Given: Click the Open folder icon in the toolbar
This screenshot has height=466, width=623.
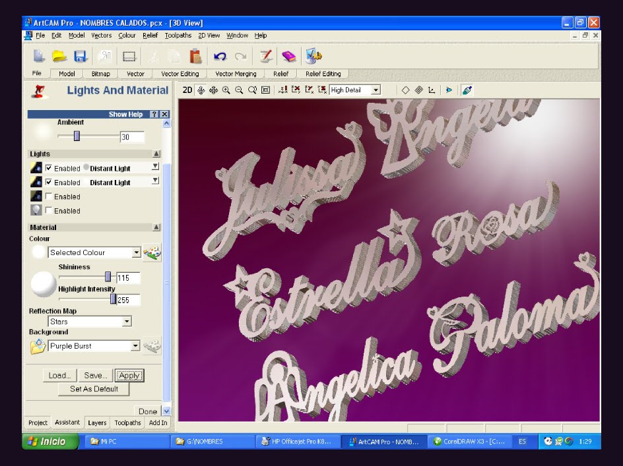Looking at the screenshot, I should [x=59, y=56].
